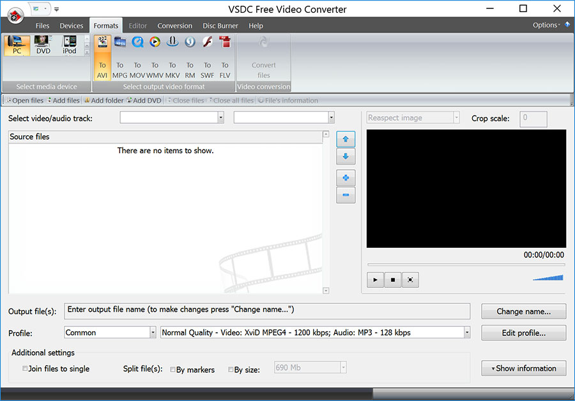Choose the To SWF Flash format
The width and height of the screenshot is (575, 401).
(x=207, y=57)
